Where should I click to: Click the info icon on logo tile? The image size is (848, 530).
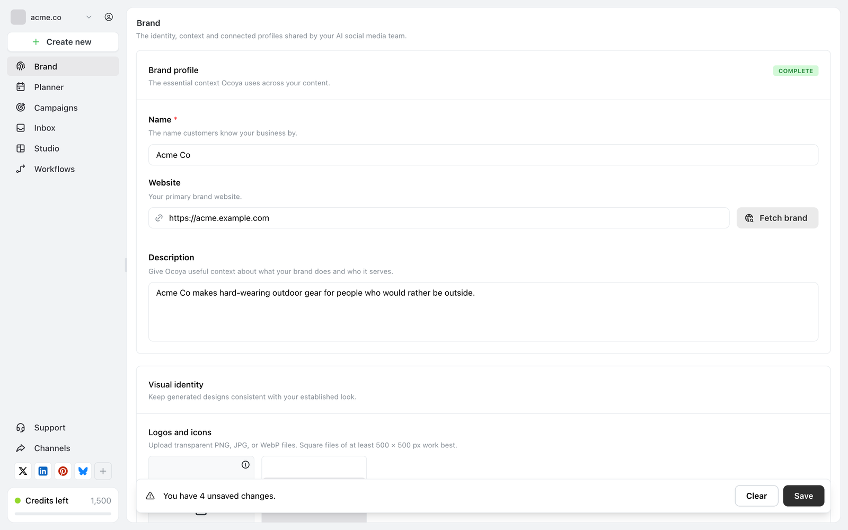click(x=245, y=465)
